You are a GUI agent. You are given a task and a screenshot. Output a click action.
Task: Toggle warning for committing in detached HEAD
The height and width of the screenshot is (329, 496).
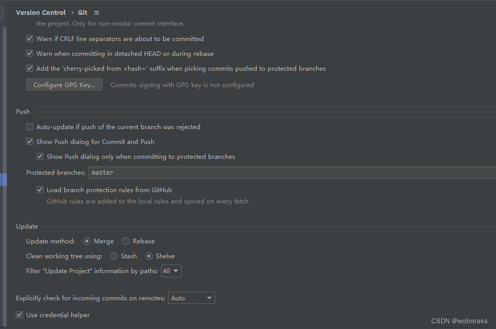click(x=30, y=53)
